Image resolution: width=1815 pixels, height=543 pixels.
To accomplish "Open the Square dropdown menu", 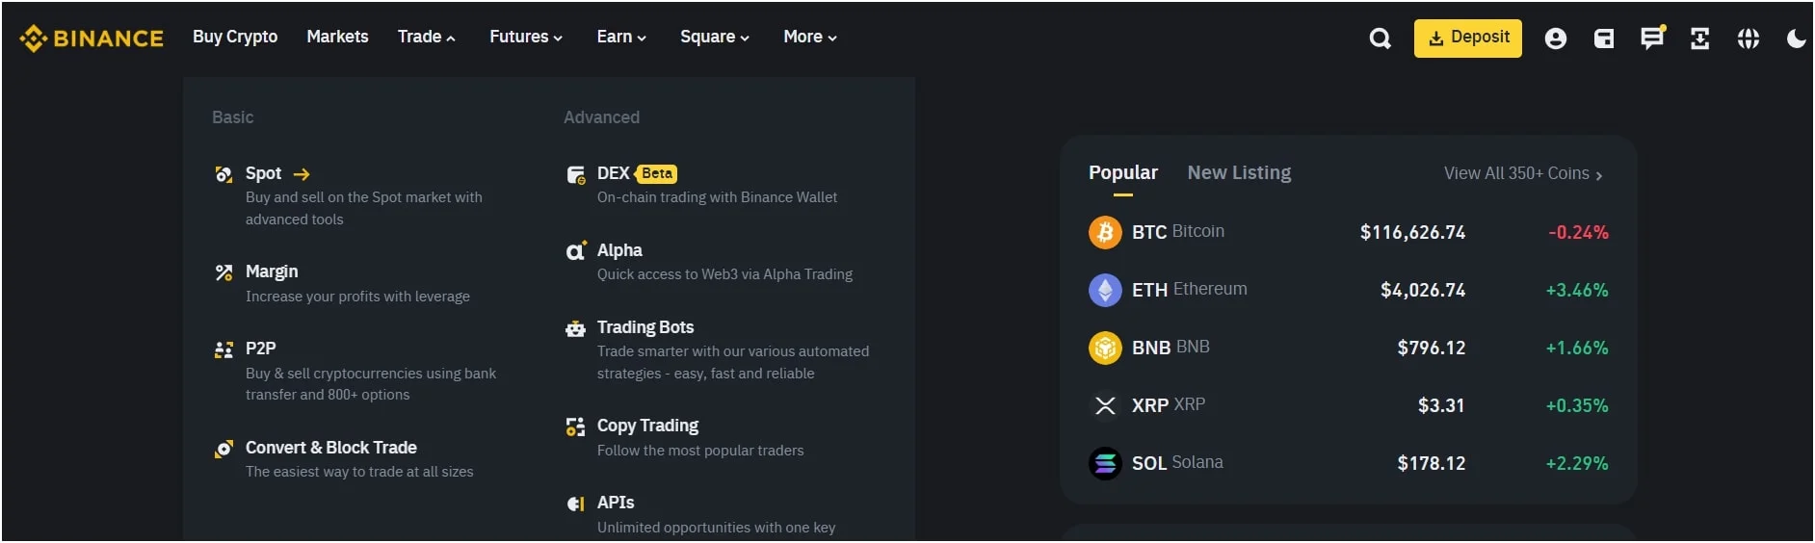I will point(714,37).
